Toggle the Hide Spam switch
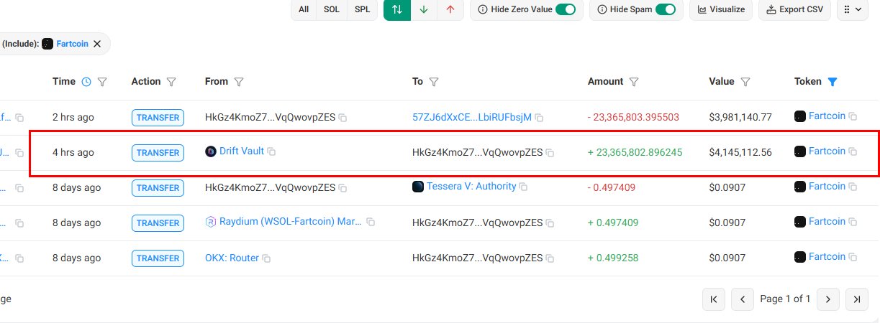The width and height of the screenshot is (880, 323). click(x=666, y=10)
